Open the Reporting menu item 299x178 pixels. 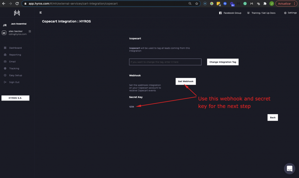(15, 55)
